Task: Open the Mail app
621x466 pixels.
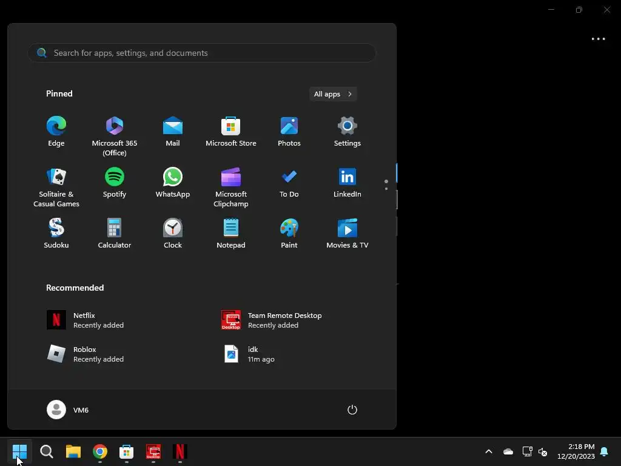Action: click(x=173, y=132)
